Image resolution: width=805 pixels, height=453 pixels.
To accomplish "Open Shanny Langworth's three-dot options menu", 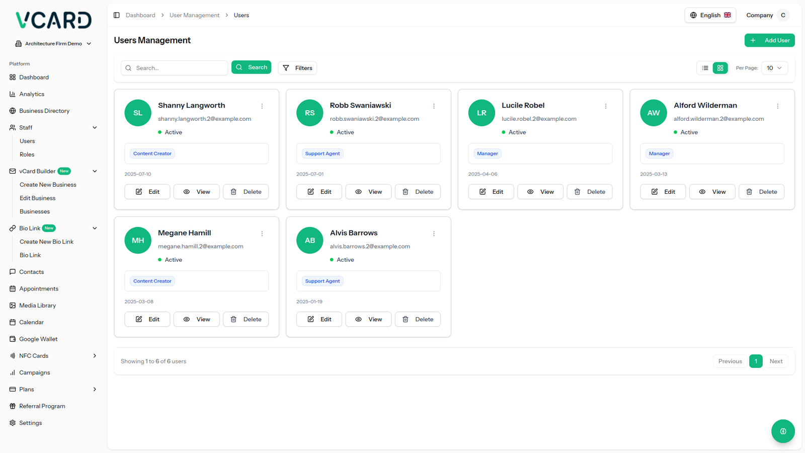I will 262,106.
